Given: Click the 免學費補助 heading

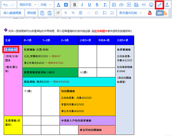Looking at the screenshot, I should coord(124,50).
